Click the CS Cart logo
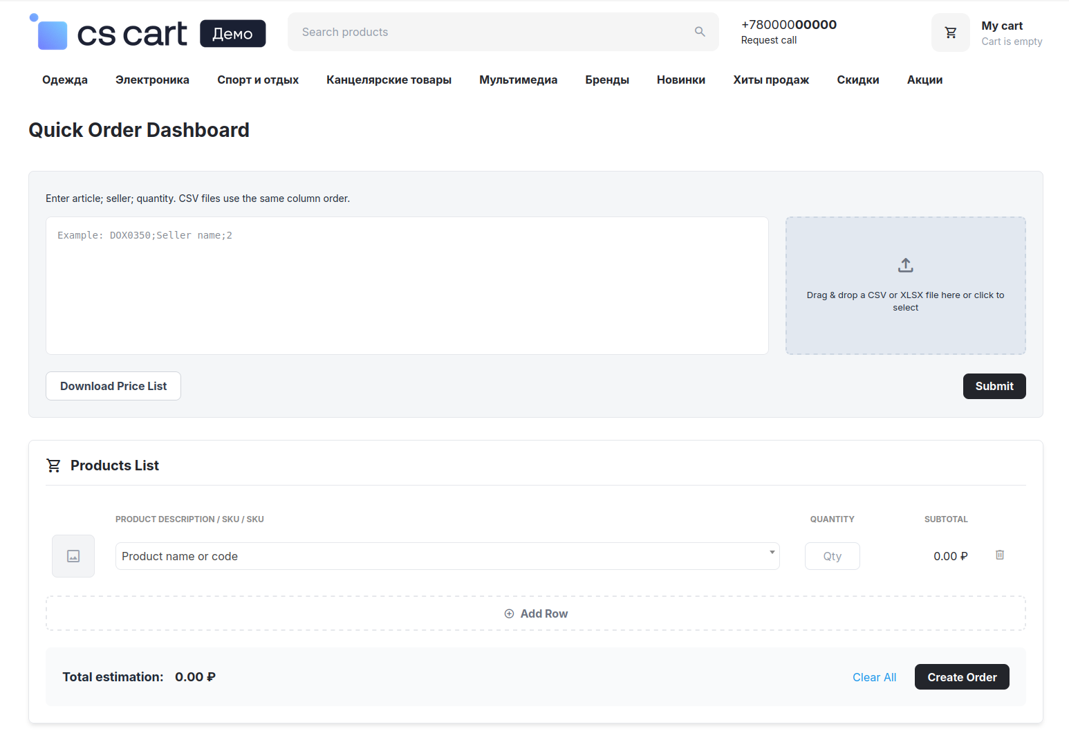Viewport: 1069px width, 738px height. tap(109, 32)
